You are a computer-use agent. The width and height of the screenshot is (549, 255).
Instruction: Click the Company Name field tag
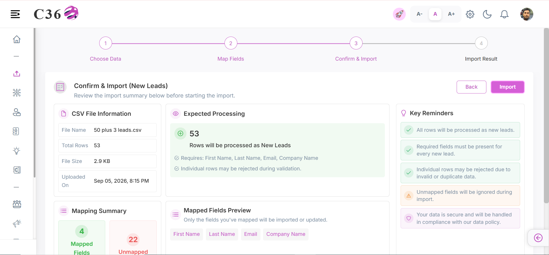[x=286, y=234]
